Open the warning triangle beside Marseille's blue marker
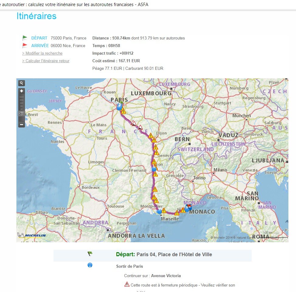This screenshot has height=292, width=296. point(164,210)
